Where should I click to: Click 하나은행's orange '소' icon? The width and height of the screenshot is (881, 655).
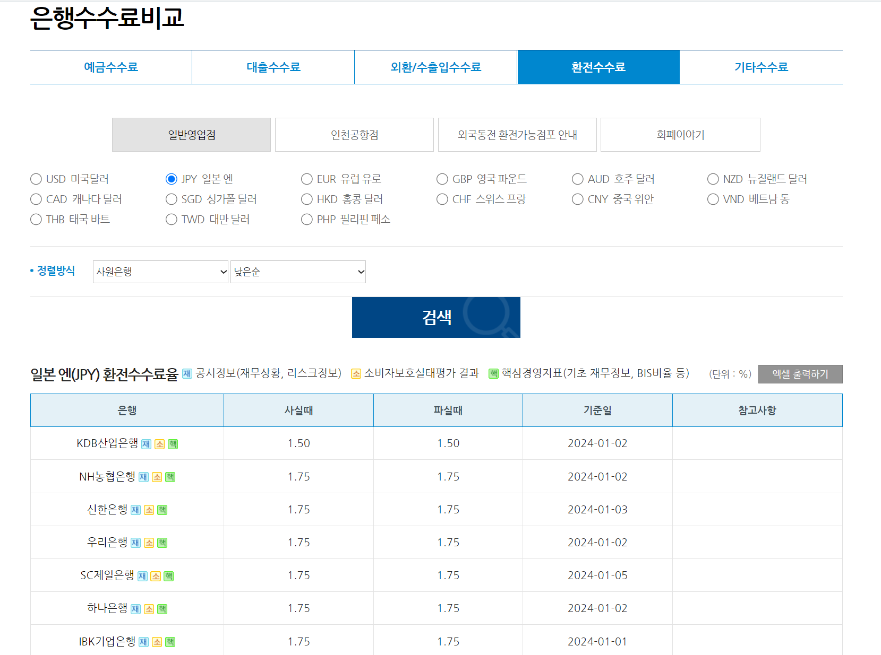tap(149, 609)
